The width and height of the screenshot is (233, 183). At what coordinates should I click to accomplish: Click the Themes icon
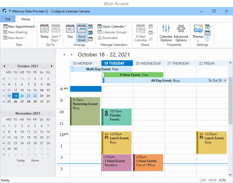[198, 29]
